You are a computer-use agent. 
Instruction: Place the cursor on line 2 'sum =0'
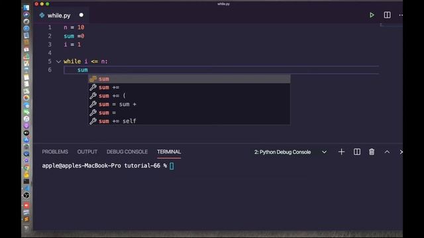click(x=74, y=36)
